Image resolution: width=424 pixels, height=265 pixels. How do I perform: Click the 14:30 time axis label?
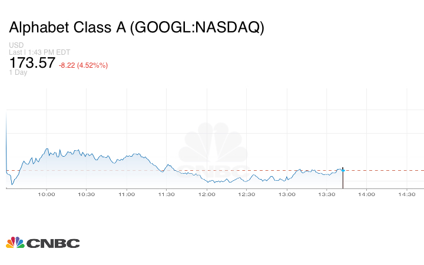[x=407, y=194]
